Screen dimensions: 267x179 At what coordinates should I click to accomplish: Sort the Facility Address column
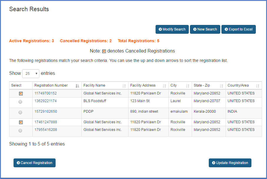tap(164, 86)
